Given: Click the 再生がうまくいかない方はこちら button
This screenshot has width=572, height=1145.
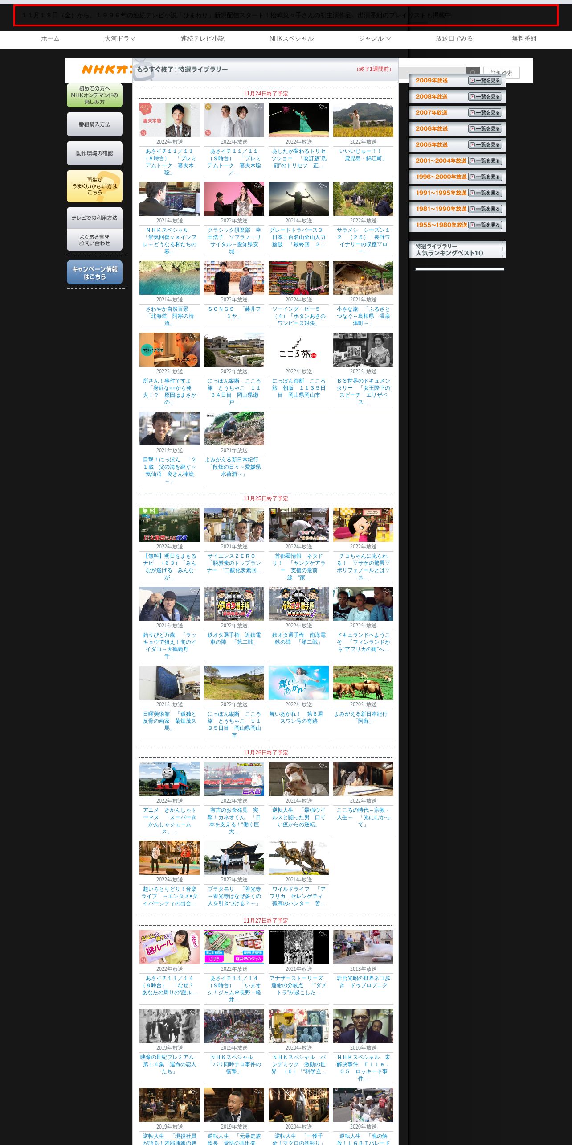Looking at the screenshot, I should 94,186.
